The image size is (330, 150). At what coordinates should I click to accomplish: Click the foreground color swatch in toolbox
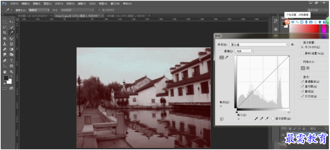[6, 78]
